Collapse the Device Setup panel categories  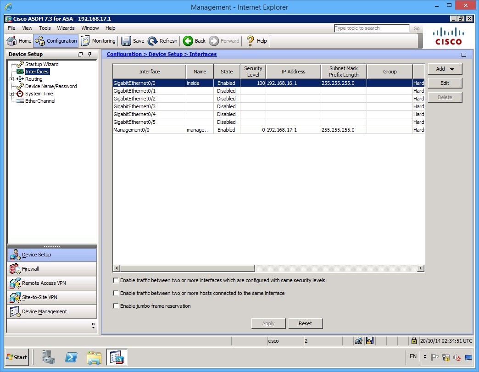(x=92, y=325)
